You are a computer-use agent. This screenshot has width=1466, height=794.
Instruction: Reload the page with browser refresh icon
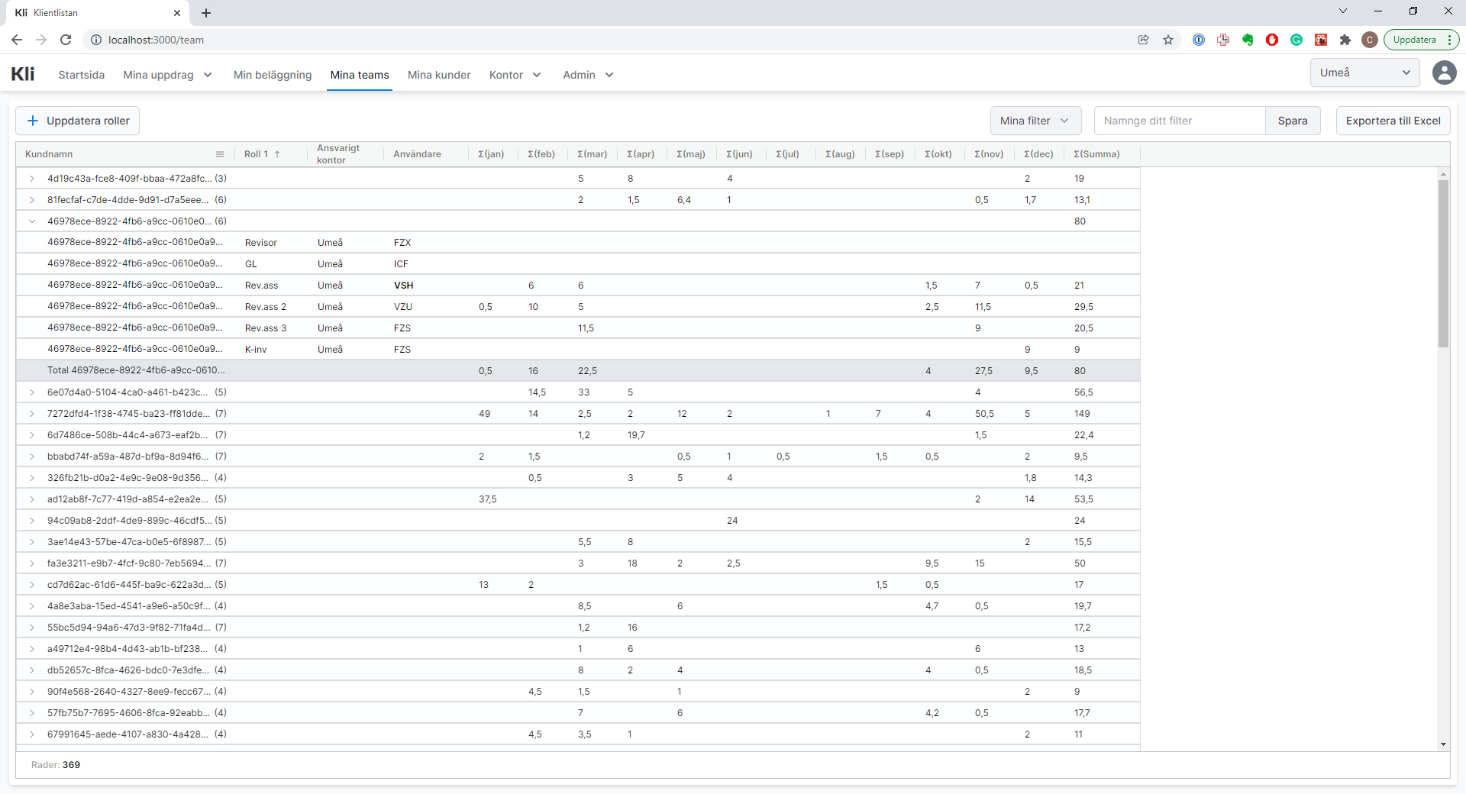tap(66, 40)
